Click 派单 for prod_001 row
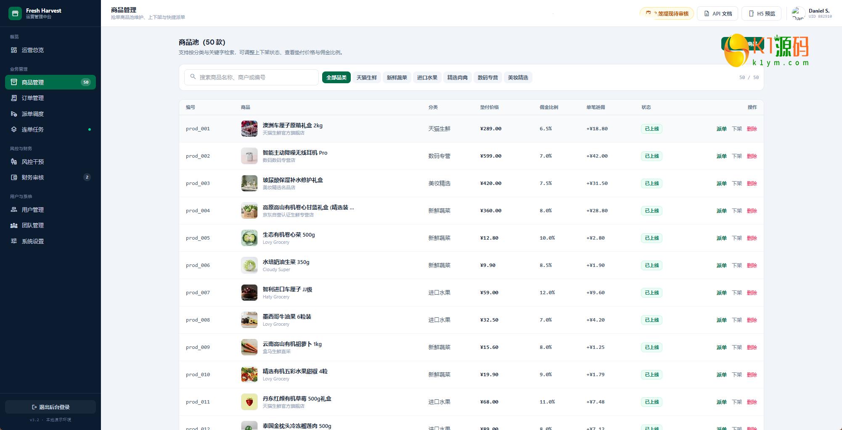 point(722,129)
